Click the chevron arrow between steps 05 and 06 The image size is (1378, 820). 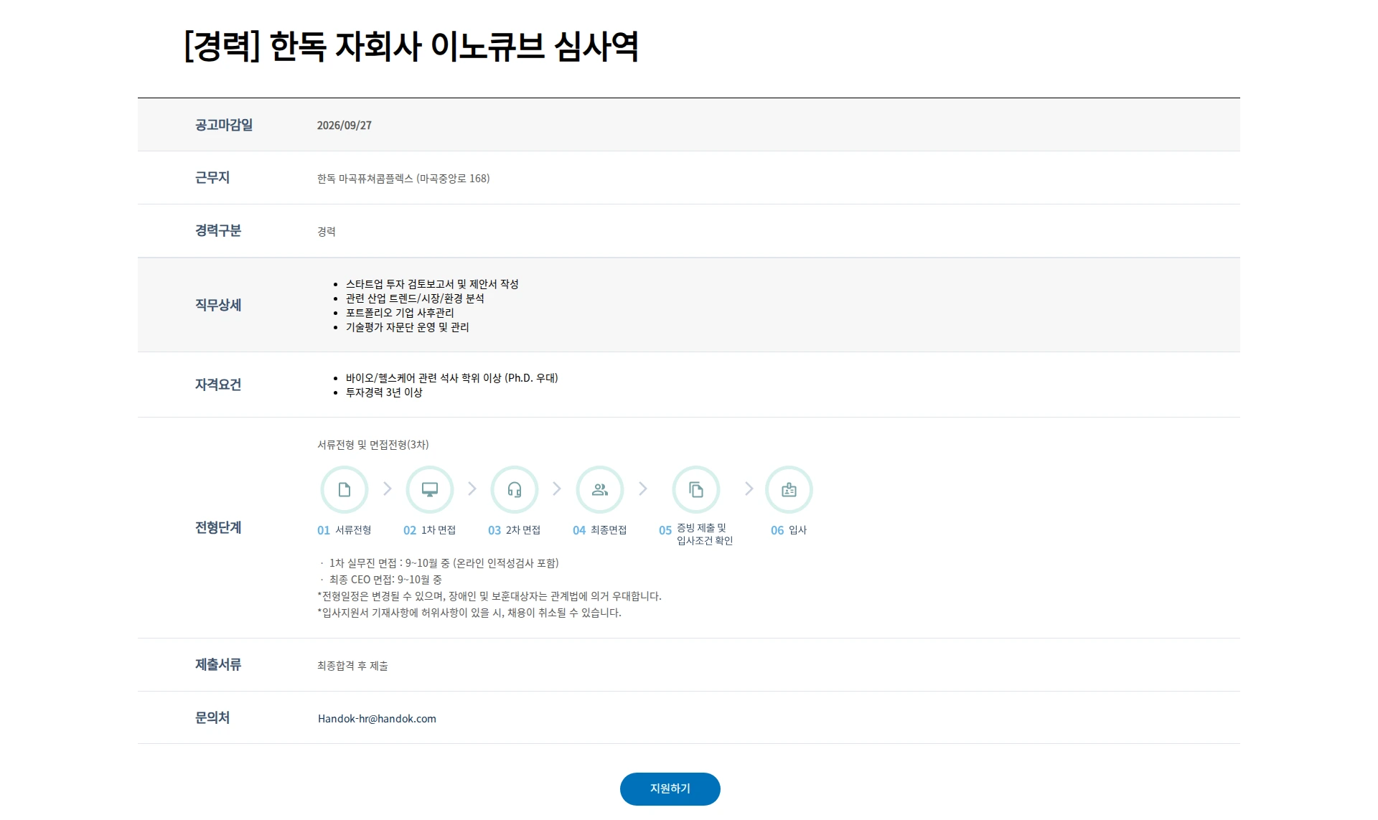749,489
